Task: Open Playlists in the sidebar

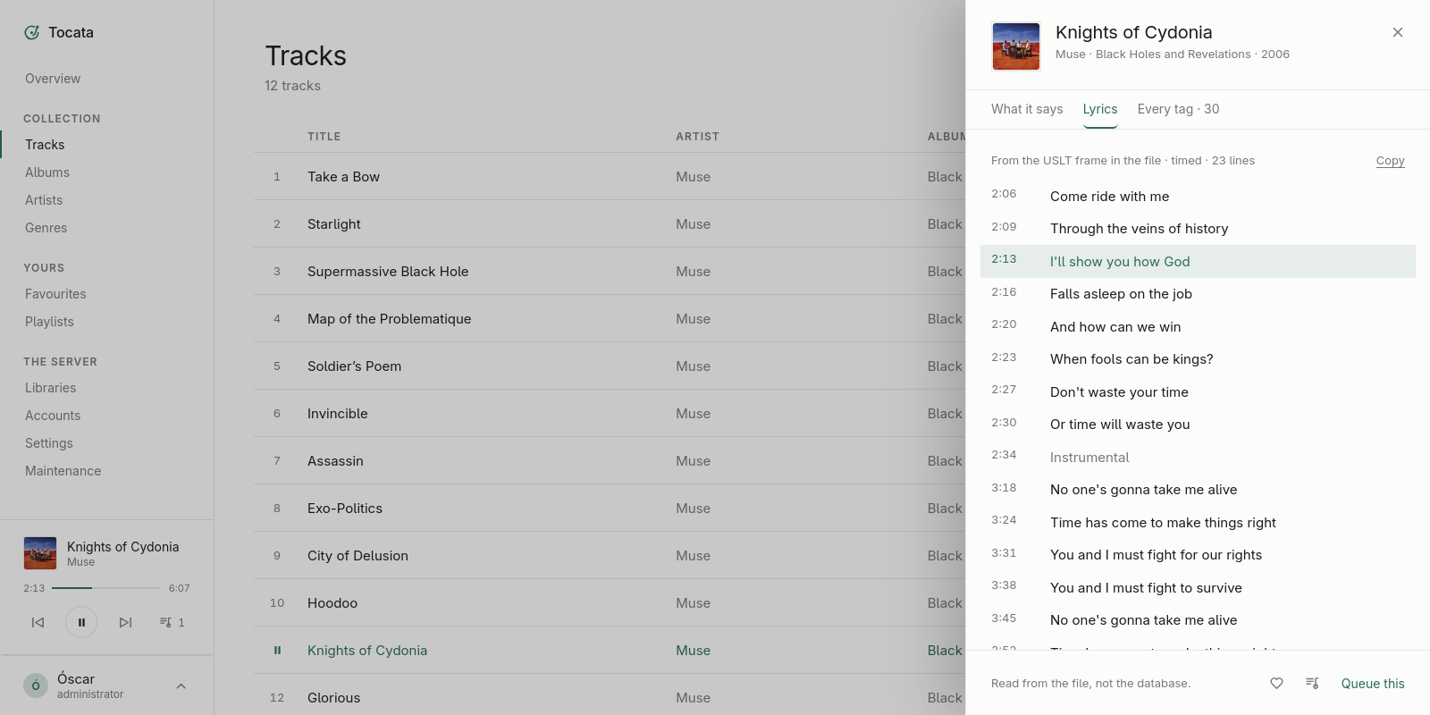Action: coord(49,322)
